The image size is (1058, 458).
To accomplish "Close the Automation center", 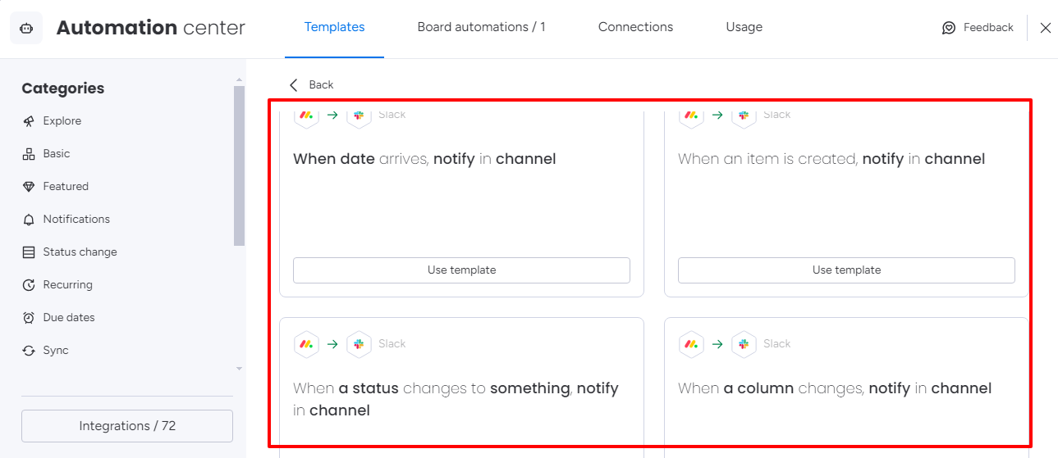I will tap(1045, 28).
